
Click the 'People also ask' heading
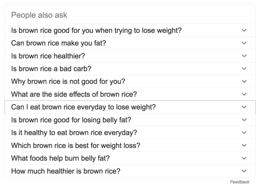click(39, 15)
